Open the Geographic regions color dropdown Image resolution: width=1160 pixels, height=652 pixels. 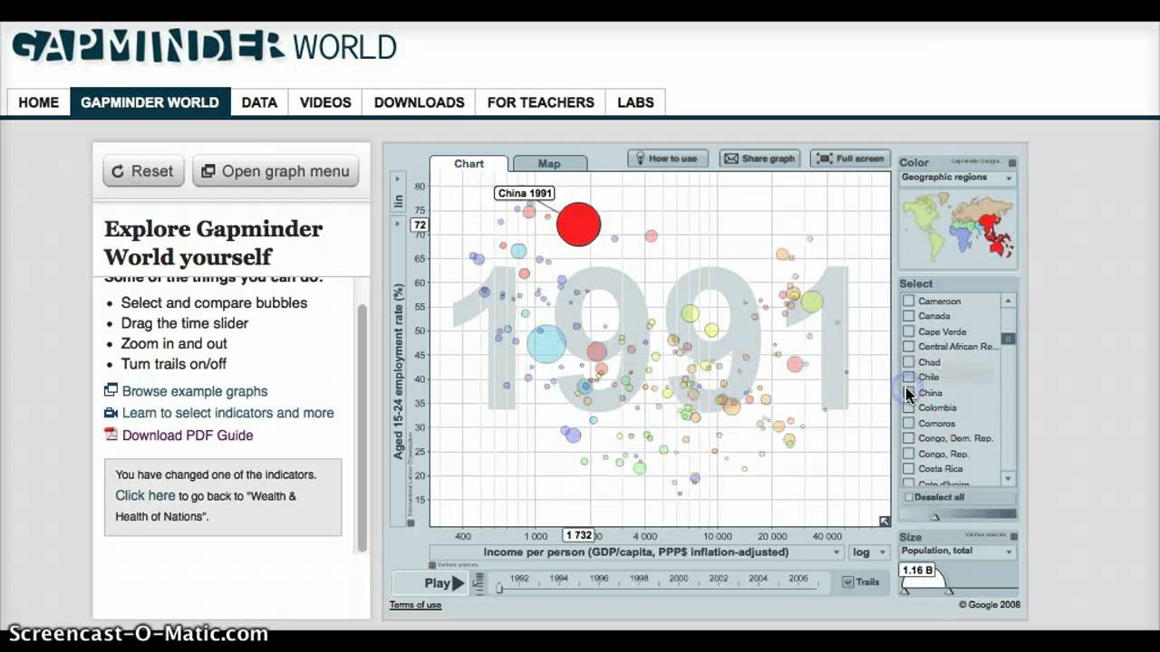[x=957, y=177]
